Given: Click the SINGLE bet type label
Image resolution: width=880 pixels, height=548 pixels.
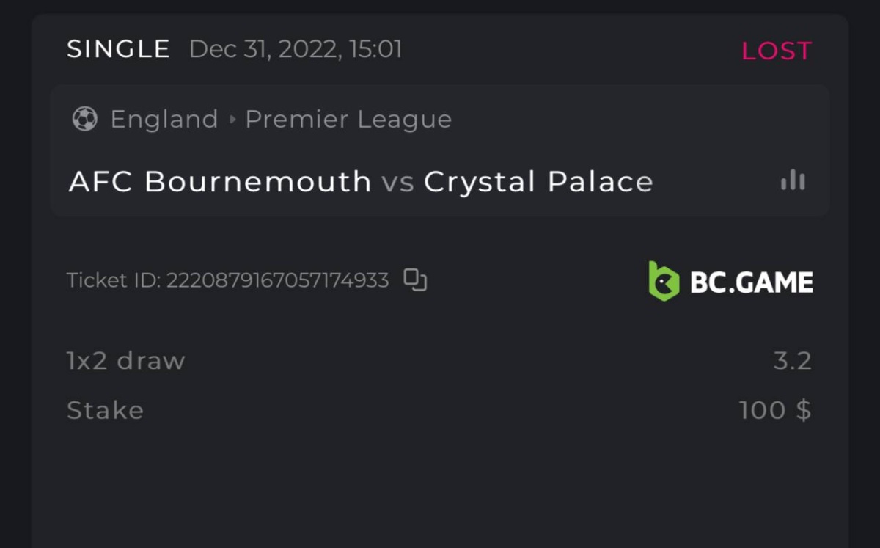Looking at the screenshot, I should (x=119, y=49).
